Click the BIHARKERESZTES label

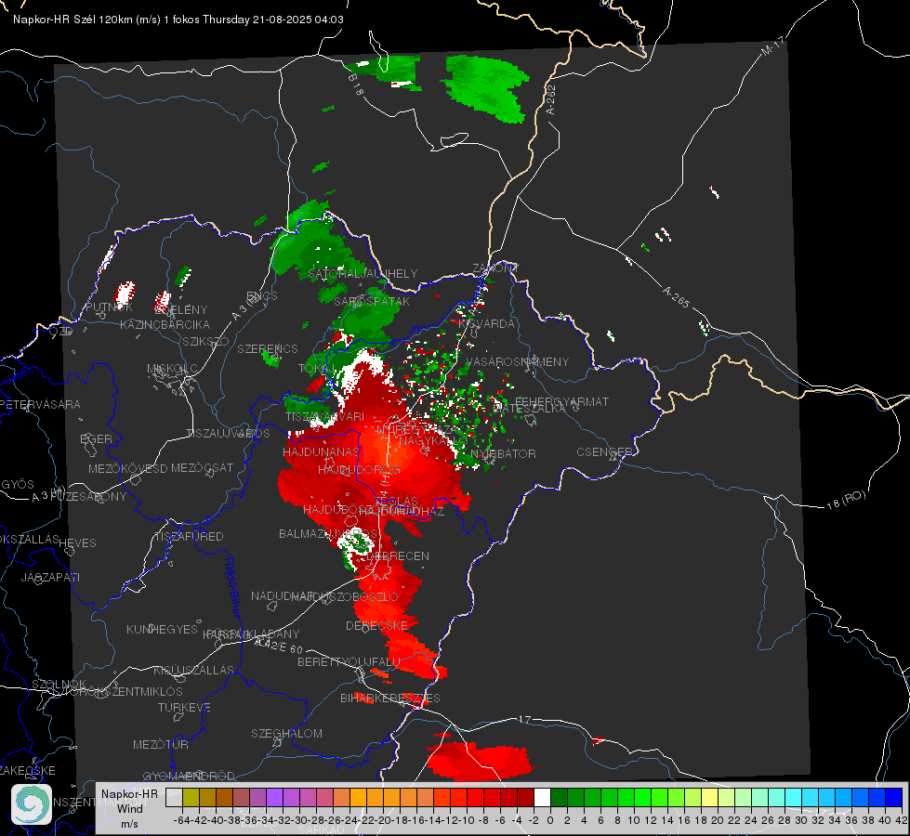390,698
